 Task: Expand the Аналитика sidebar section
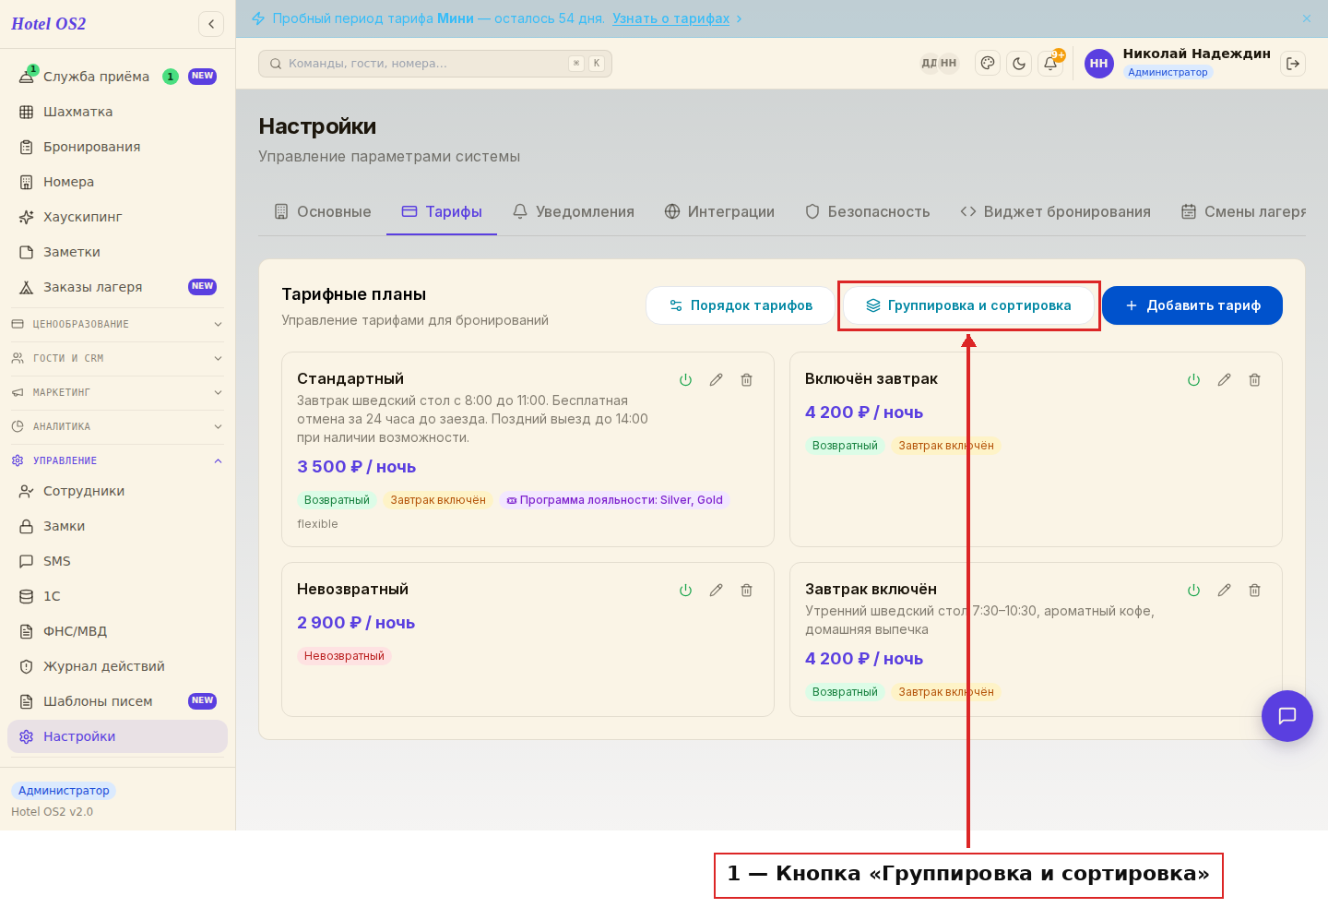pos(117,427)
